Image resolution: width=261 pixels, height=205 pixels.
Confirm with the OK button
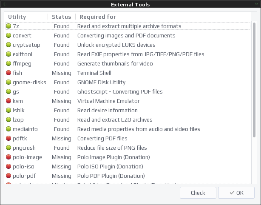point(236,193)
